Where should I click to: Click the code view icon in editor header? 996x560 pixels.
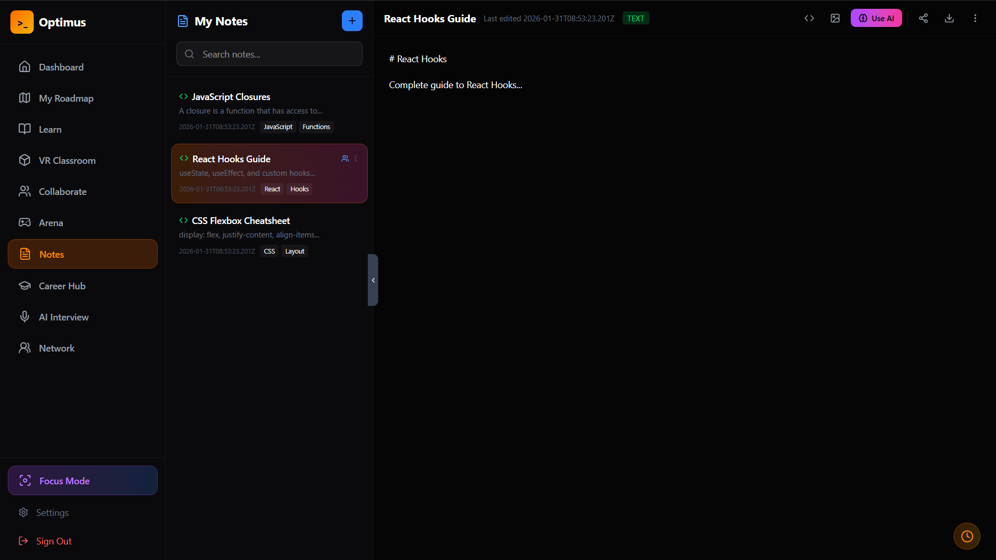(809, 18)
